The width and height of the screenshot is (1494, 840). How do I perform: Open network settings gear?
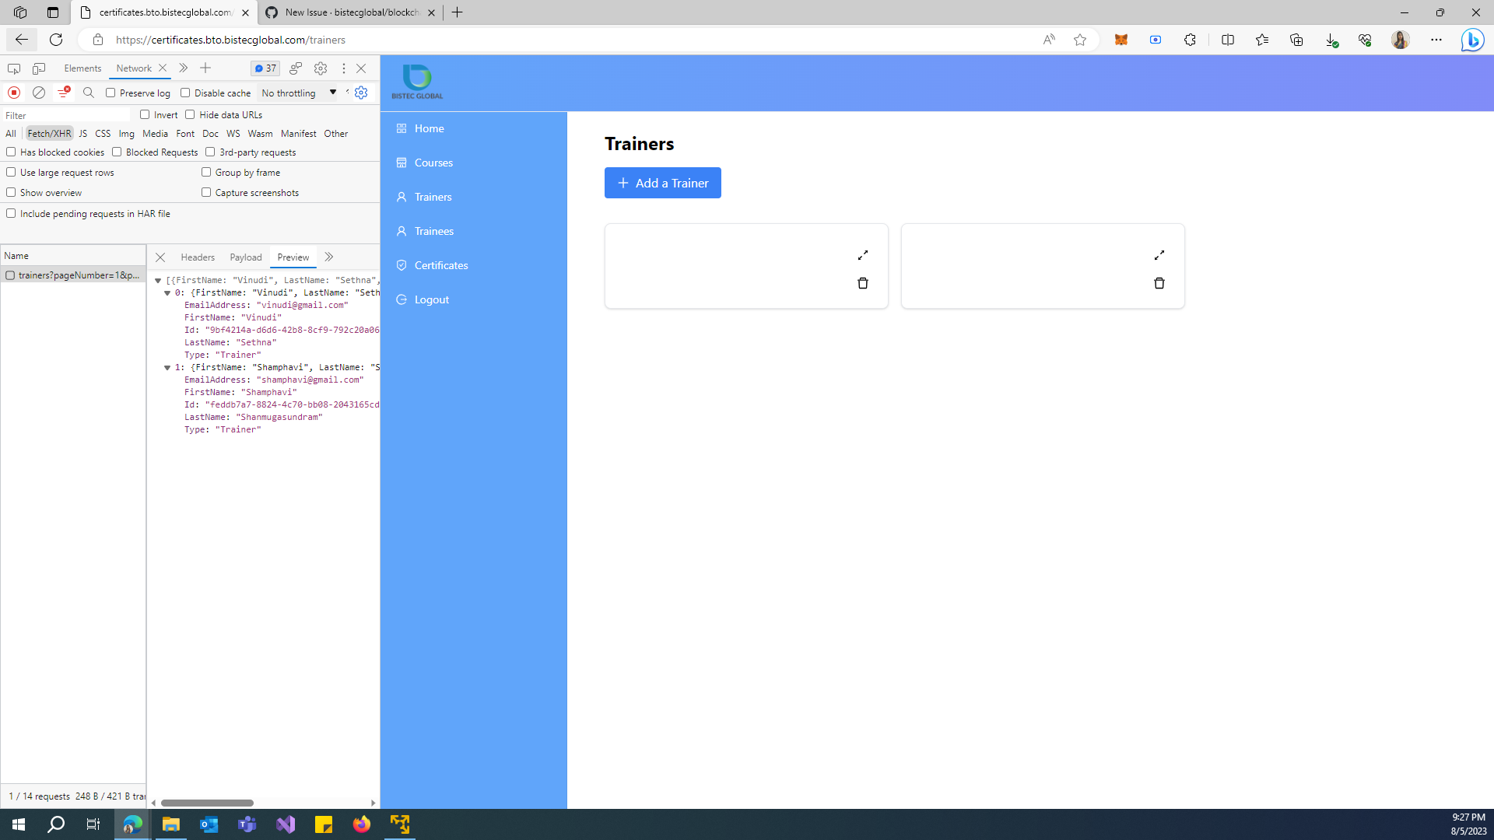pos(360,93)
